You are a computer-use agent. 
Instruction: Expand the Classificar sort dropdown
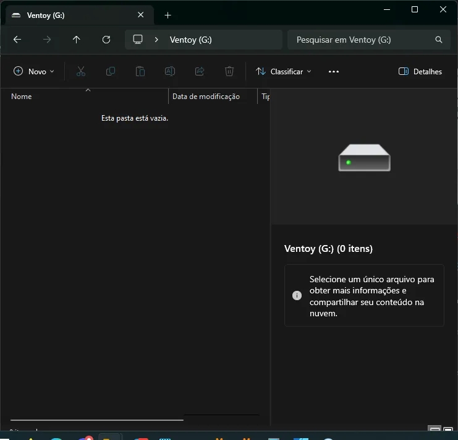tap(284, 72)
